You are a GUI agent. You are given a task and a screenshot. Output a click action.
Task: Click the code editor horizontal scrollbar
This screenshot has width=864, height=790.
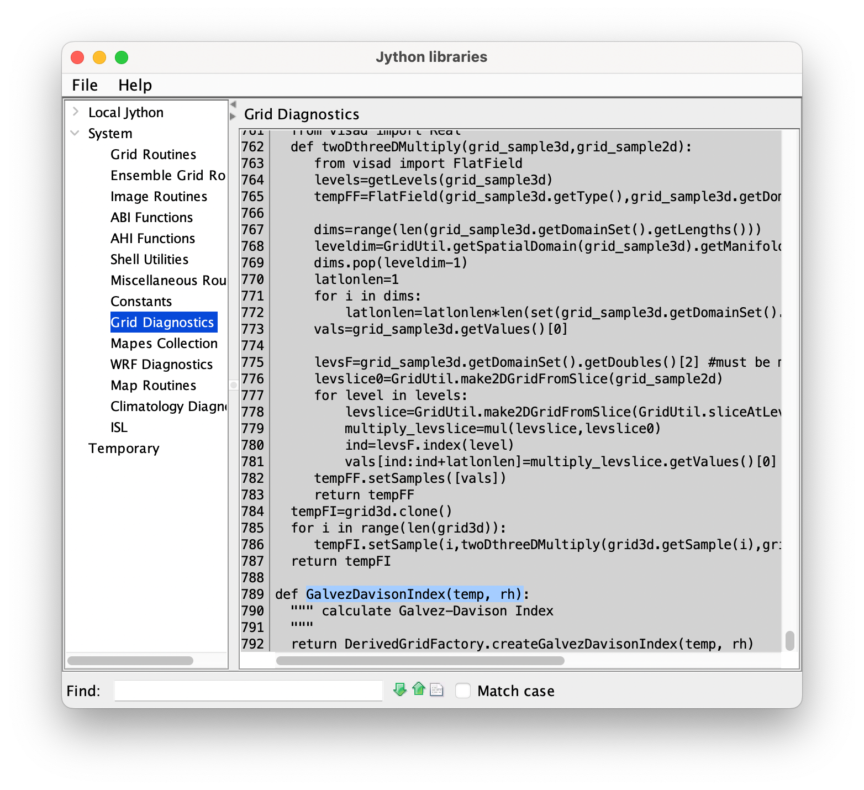pos(420,661)
